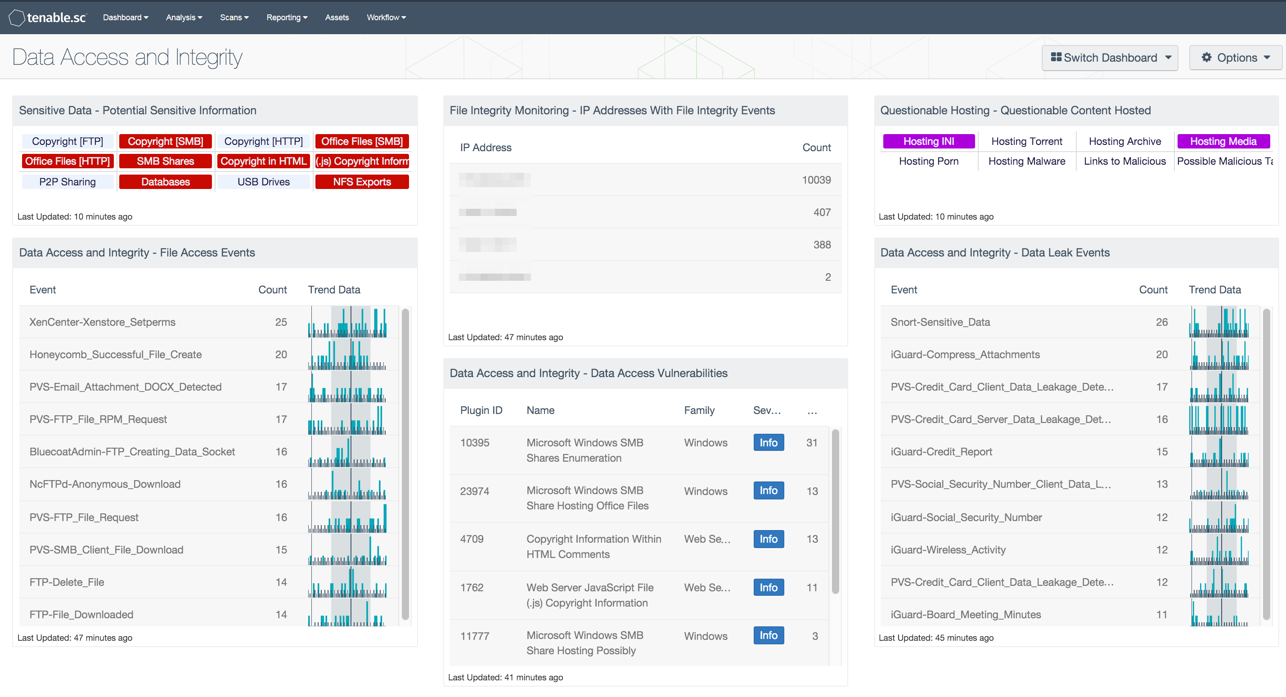Viewport: 1286px width, 697px height.
Task: Click the Family column header
Action: pyautogui.click(x=699, y=410)
